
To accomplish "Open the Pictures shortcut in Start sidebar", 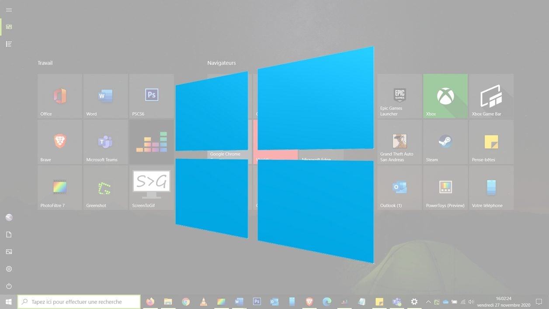I will pos(9,252).
